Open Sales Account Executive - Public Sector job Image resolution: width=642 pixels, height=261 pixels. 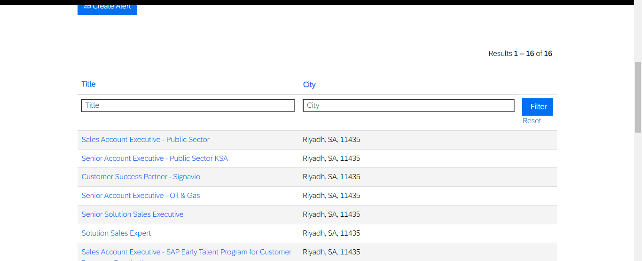click(x=146, y=140)
